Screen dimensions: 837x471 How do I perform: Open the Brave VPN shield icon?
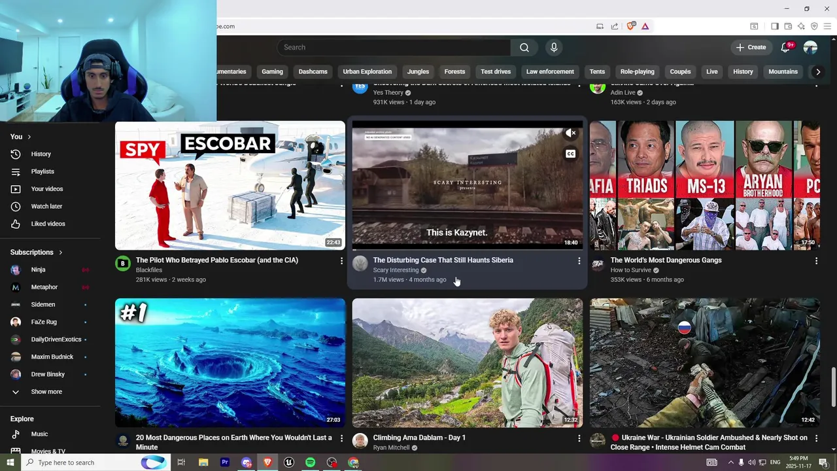[814, 26]
